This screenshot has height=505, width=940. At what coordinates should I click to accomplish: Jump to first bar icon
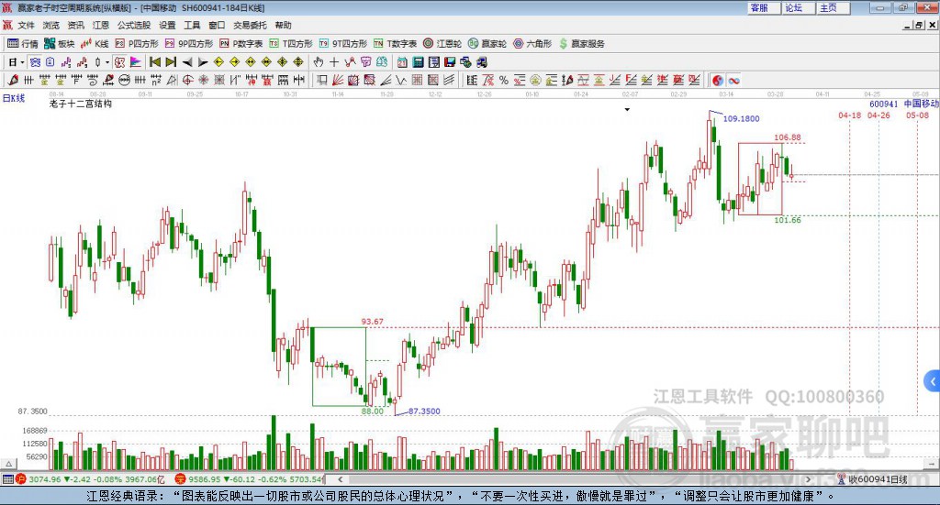(154, 62)
